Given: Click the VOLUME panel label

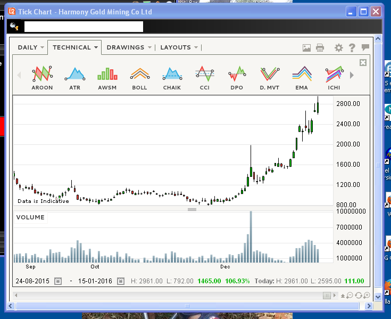Looking at the screenshot, I should point(30,217).
